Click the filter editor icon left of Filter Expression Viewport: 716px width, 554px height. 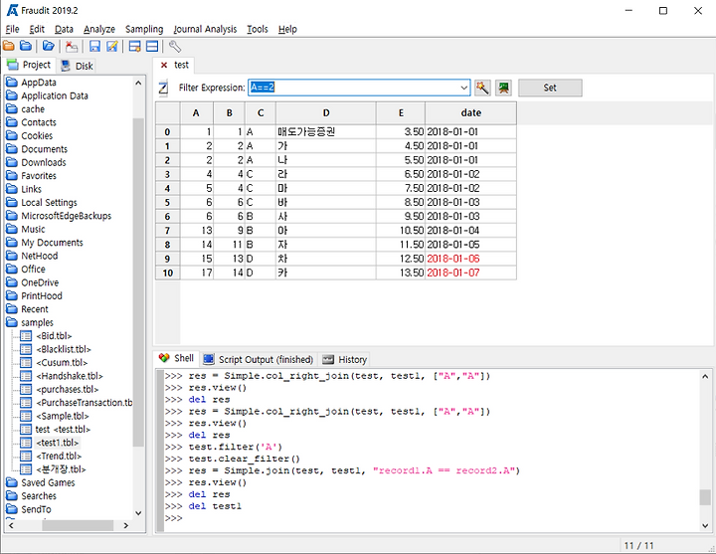pyautogui.click(x=163, y=88)
